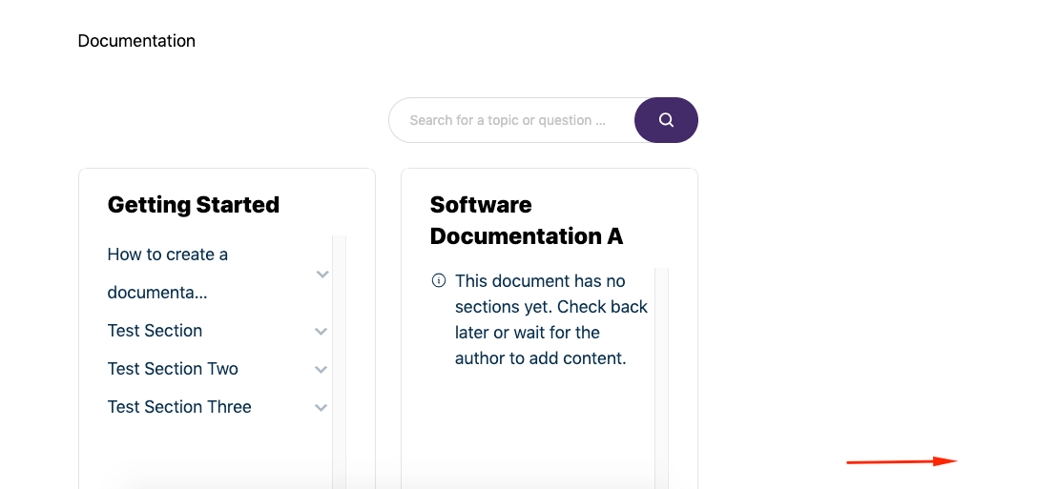Viewport: 1058px width, 489px height.
Task: Expand the Test Section chevron
Action: 322,331
